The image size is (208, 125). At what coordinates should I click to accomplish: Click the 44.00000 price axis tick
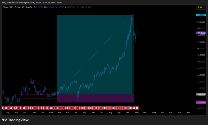[201, 48]
